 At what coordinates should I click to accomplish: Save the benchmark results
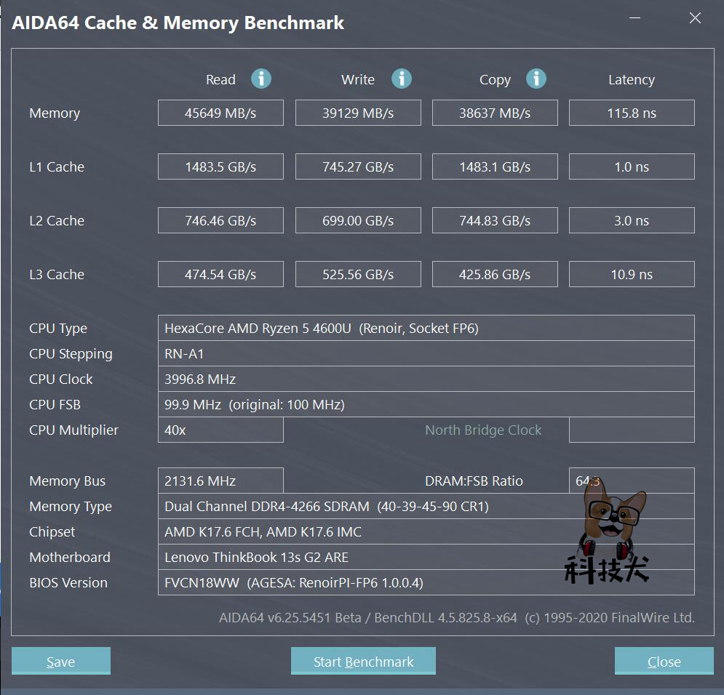pyautogui.click(x=61, y=661)
